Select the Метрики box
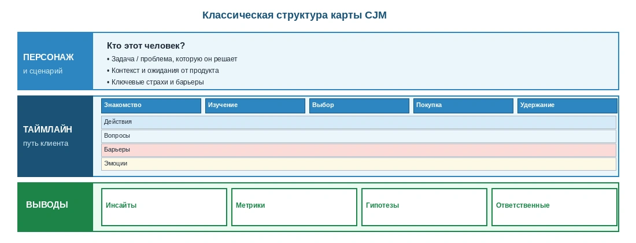The image size is (636, 243). (294, 207)
